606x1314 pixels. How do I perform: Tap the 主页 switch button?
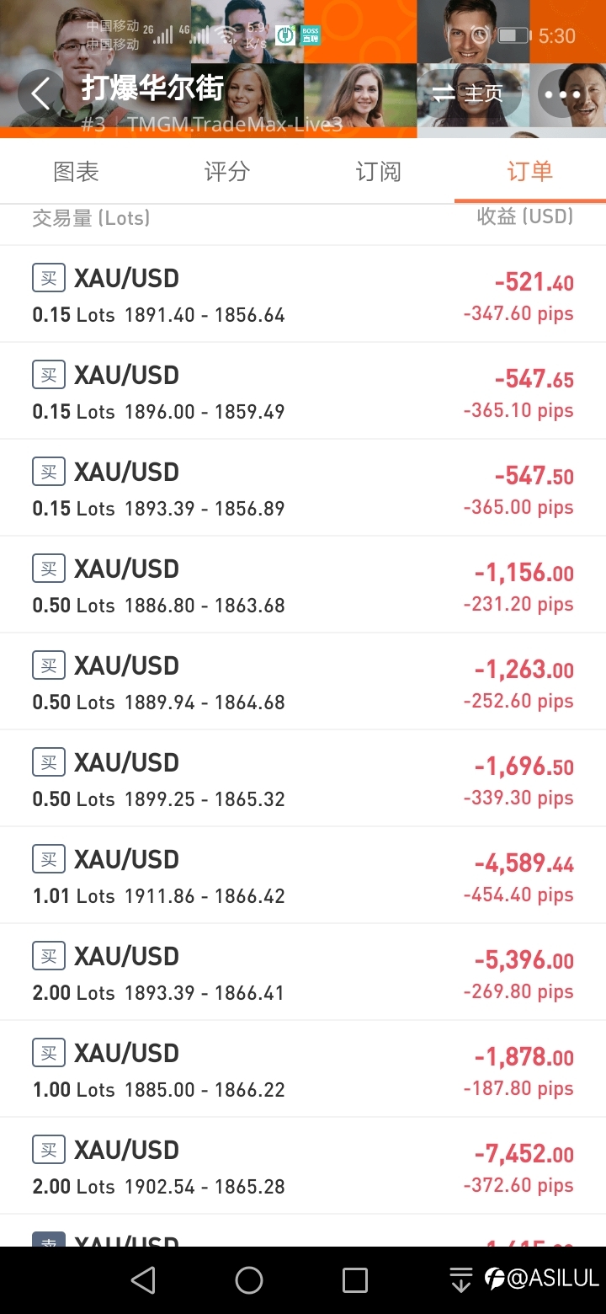point(468,93)
